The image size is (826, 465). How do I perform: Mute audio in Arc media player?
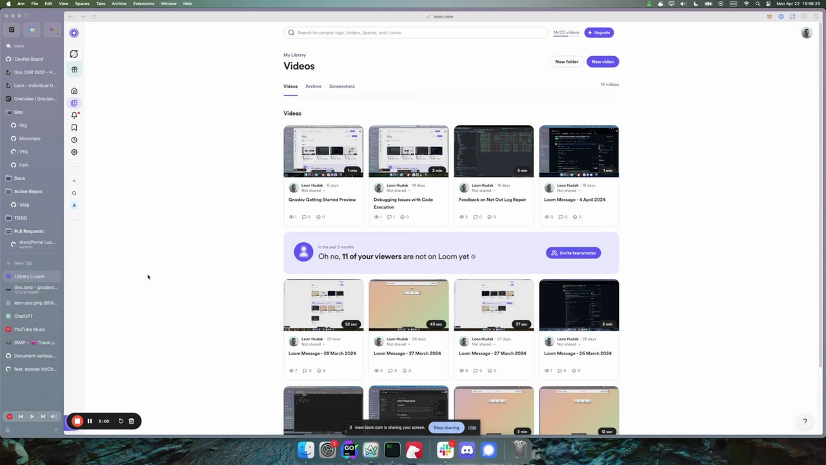tap(54, 417)
